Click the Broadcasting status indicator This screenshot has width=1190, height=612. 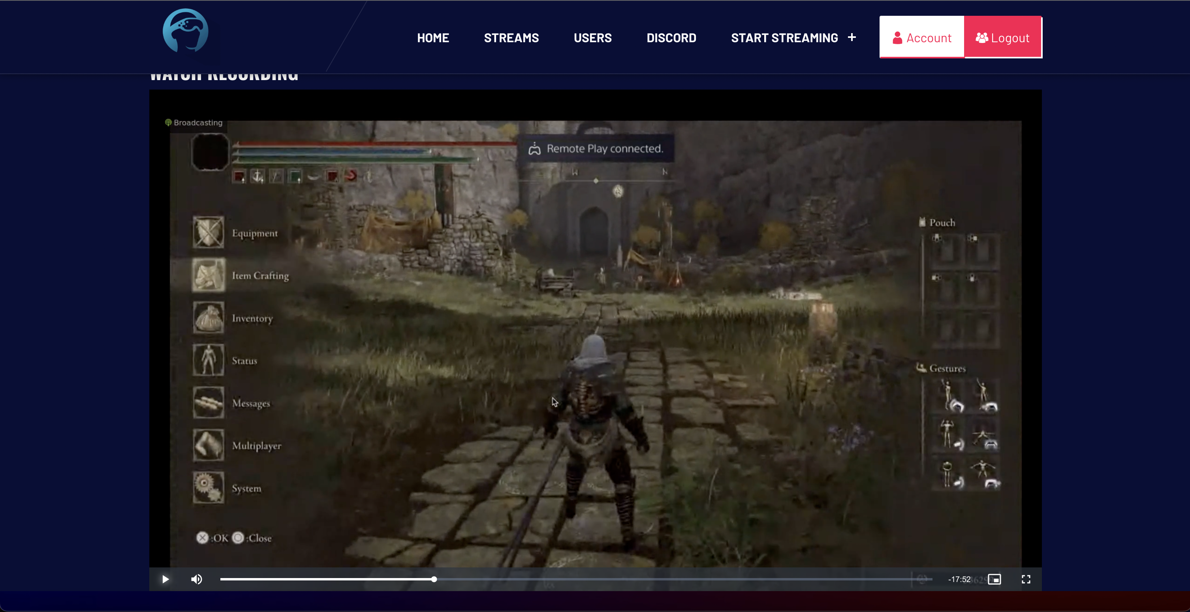click(x=194, y=122)
